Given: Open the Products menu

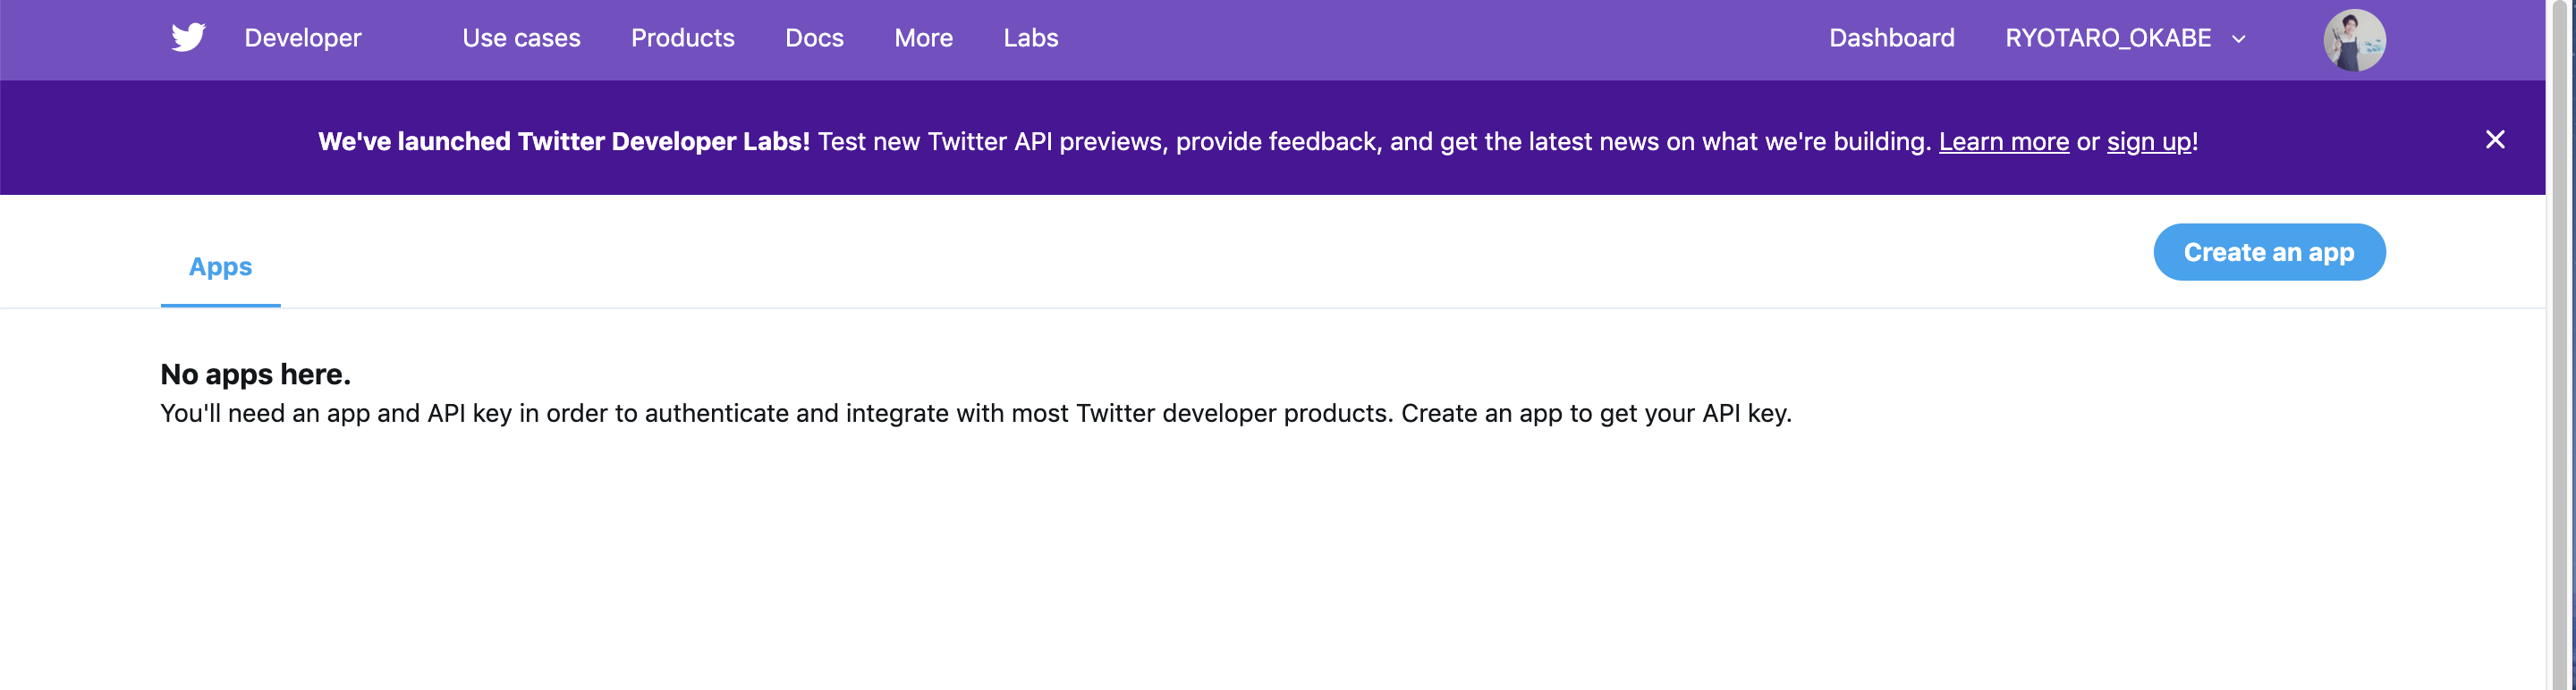Looking at the screenshot, I should click(x=682, y=38).
